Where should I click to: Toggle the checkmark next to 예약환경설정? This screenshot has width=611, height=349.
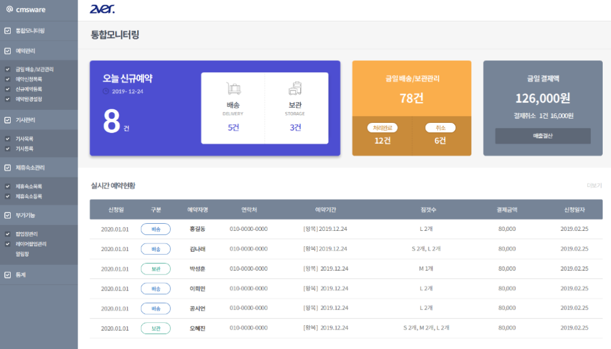[x=7, y=99]
